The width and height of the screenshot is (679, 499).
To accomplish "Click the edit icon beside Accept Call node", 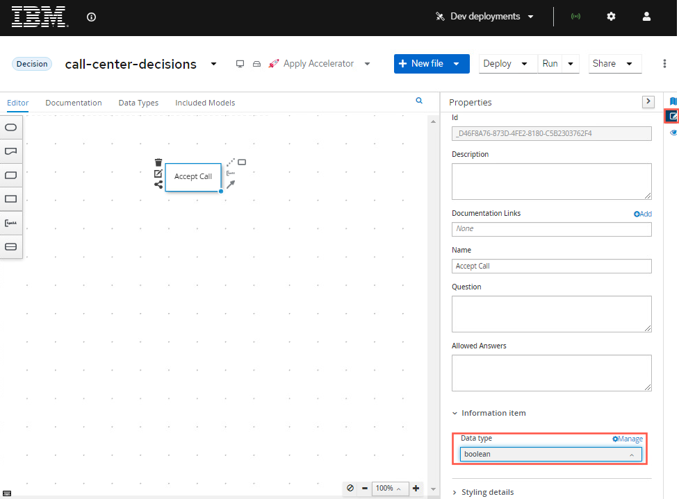I will point(158,174).
